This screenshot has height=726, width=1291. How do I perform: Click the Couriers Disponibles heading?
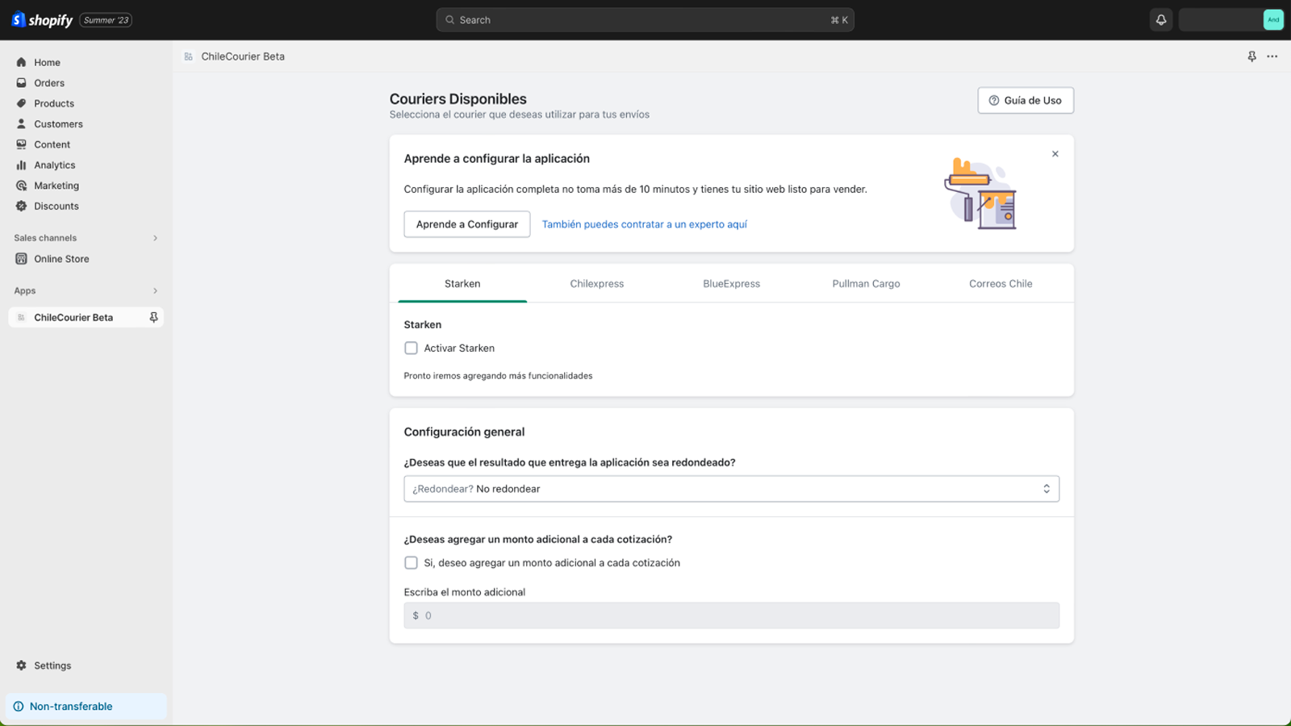(x=457, y=99)
